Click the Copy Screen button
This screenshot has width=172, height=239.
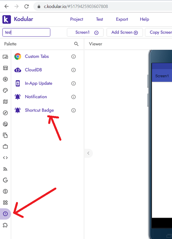pyautogui.click(x=159, y=32)
